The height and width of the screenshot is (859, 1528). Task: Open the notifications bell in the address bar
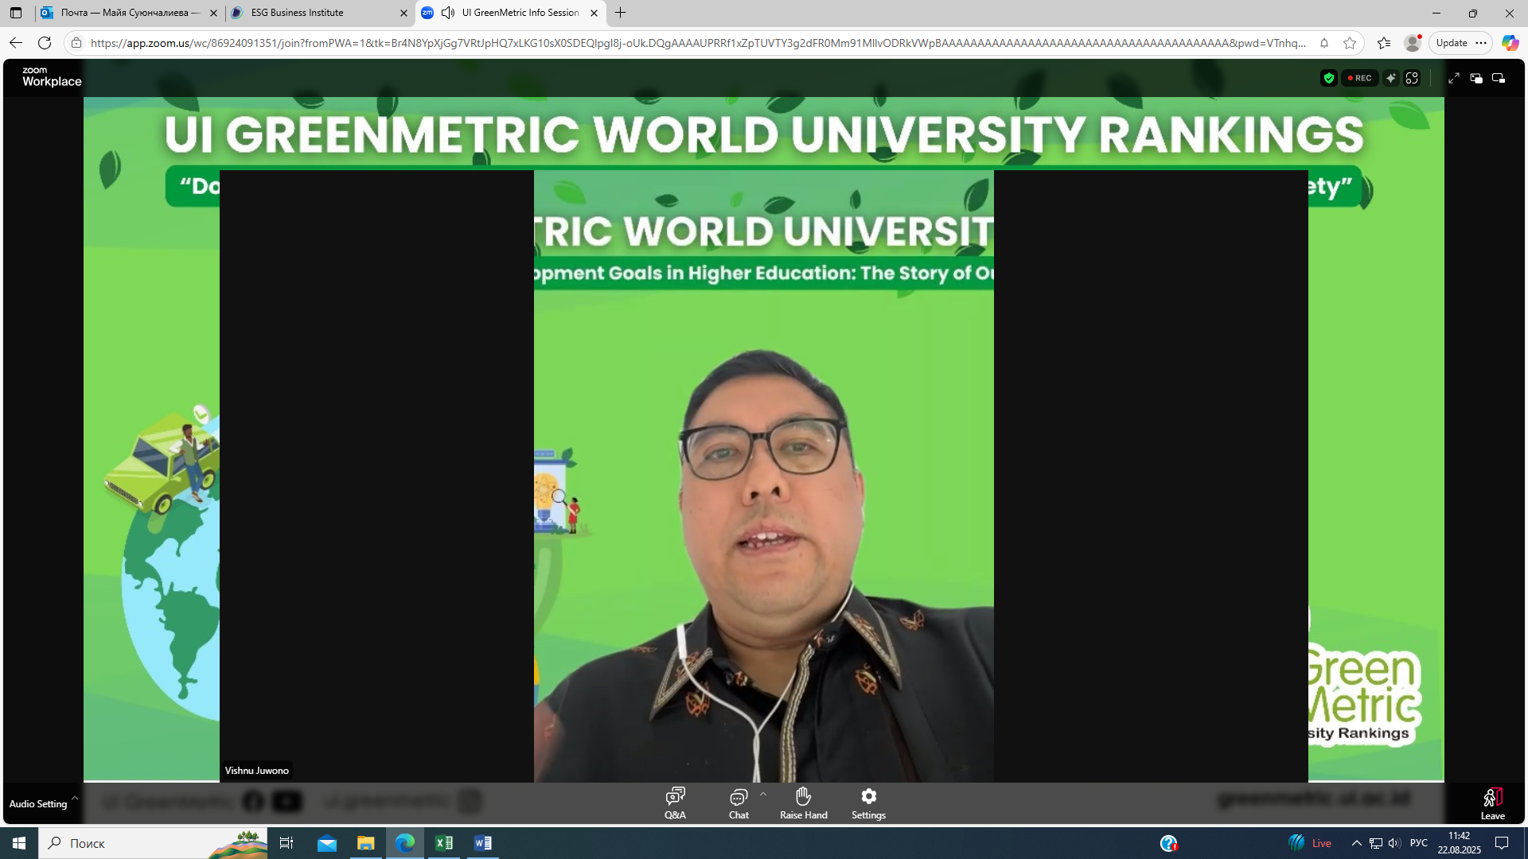pos(1324,43)
